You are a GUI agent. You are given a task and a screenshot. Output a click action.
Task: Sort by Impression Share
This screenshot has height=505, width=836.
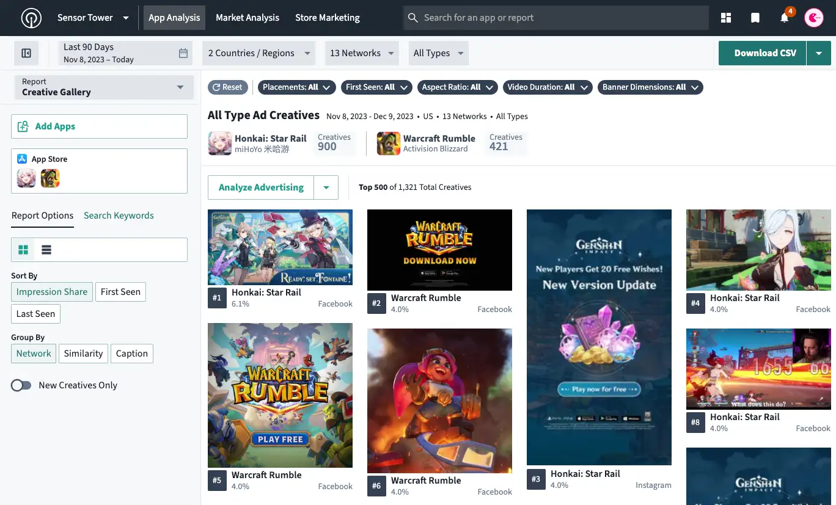tap(52, 292)
